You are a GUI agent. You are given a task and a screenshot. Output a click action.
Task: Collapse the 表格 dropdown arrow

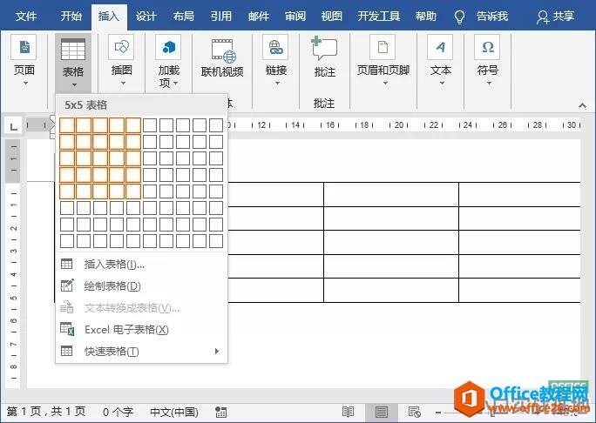coord(75,84)
